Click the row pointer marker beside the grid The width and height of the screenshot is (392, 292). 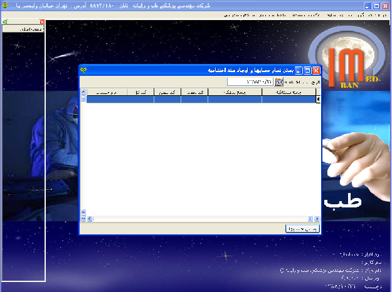coord(318,99)
